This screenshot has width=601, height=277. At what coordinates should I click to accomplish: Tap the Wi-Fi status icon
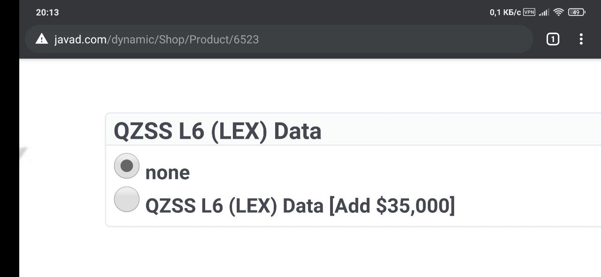click(x=558, y=12)
